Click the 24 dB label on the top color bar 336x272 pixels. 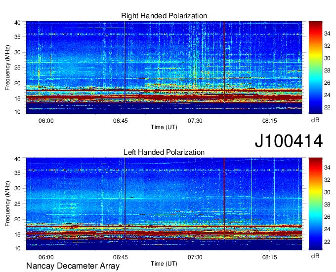pos(327,95)
